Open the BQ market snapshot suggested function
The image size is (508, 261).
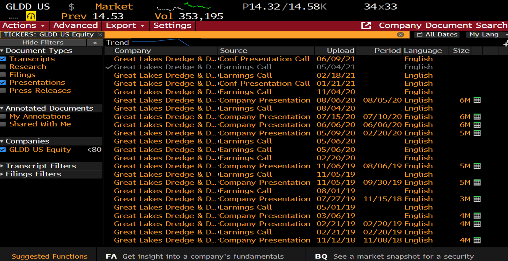coord(394,256)
